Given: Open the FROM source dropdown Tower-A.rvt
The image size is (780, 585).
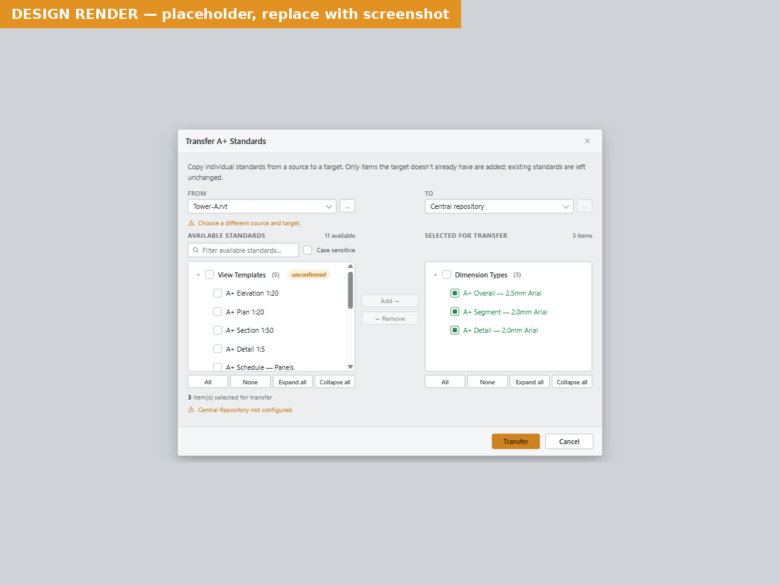Looking at the screenshot, I should 262,206.
